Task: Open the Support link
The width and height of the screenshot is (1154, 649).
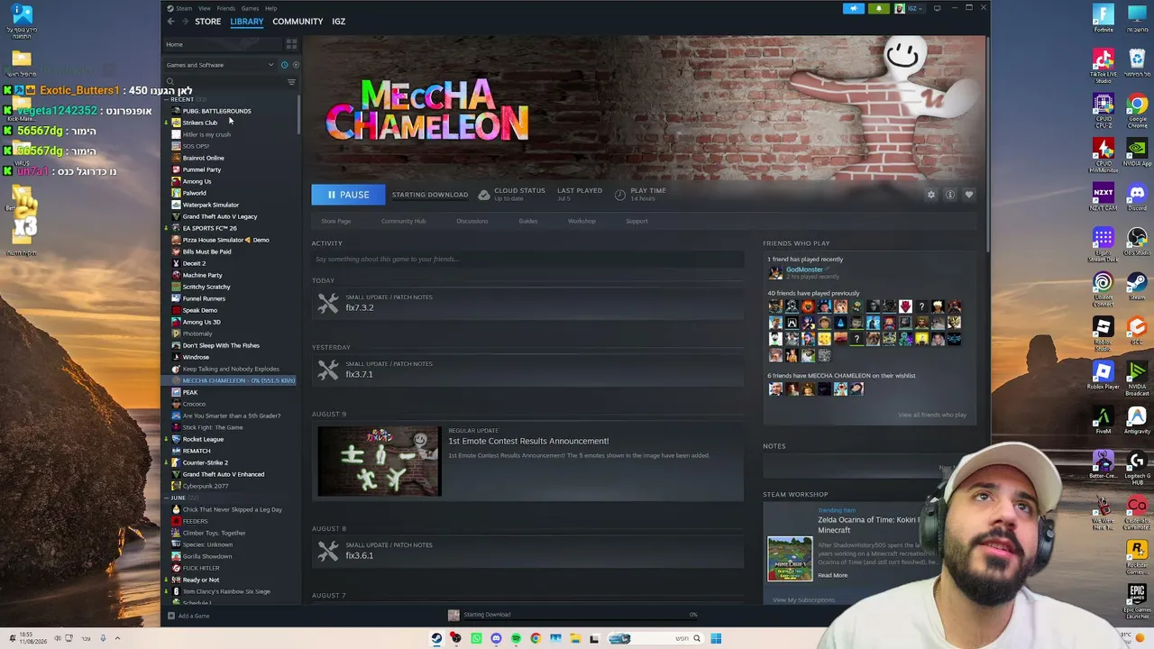Action: pos(637,221)
